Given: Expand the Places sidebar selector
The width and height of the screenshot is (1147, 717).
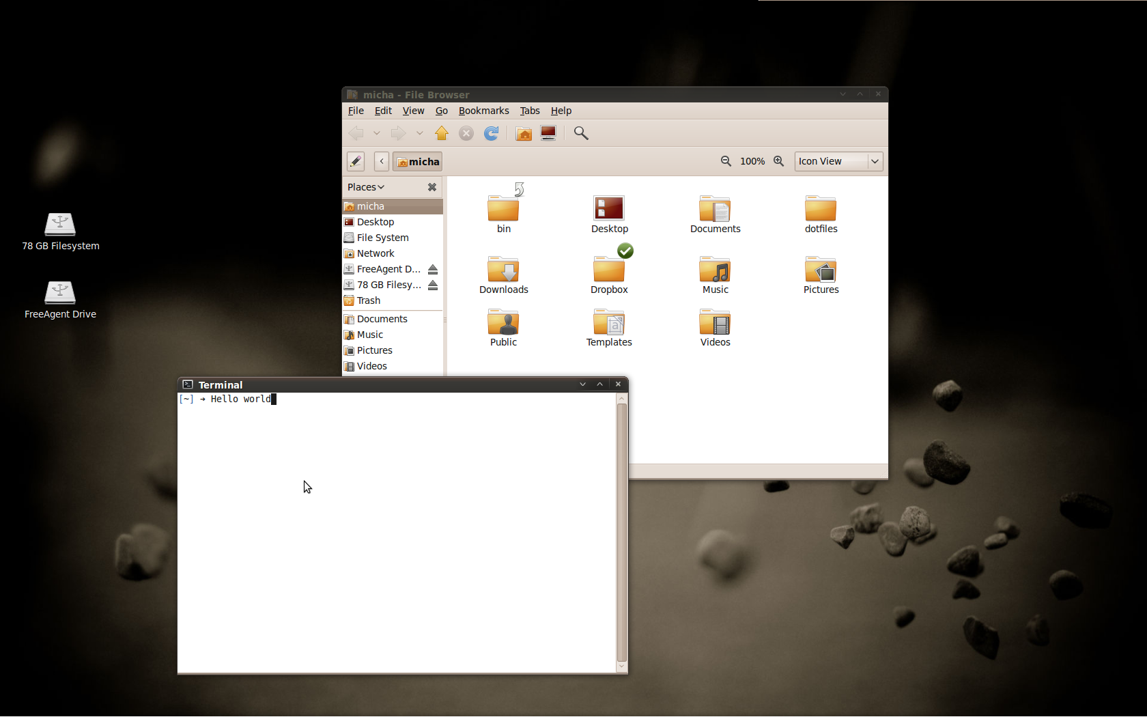Looking at the screenshot, I should (x=366, y=187).
